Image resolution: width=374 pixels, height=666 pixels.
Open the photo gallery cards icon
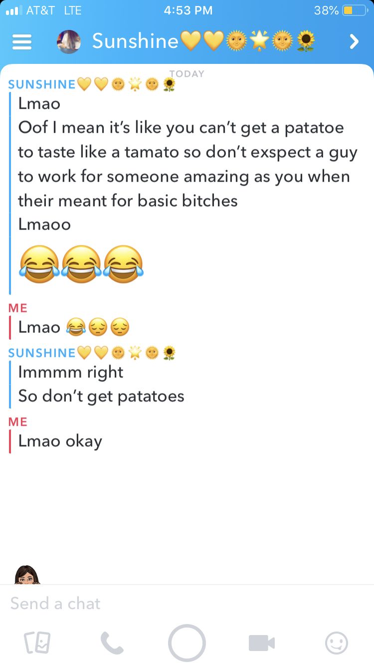click(x=37, y=643)
